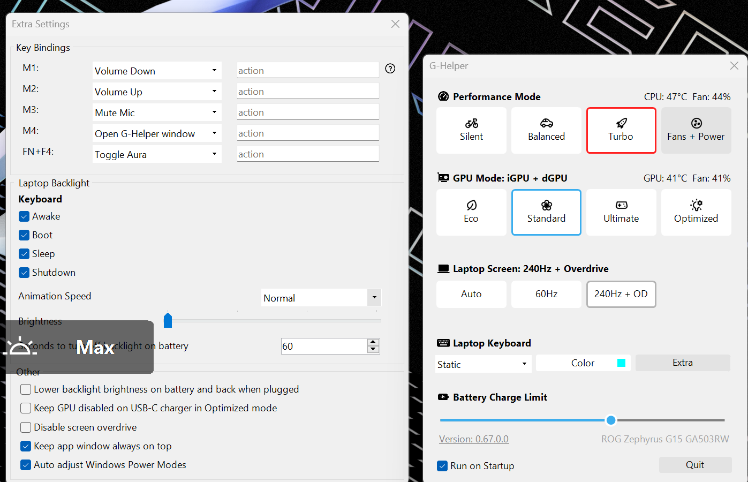
Task: Select Balanced performance mode
Action: 546,130
